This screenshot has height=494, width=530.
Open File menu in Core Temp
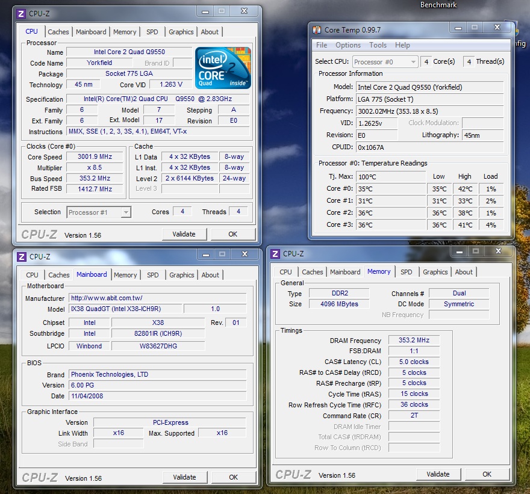(322, 45)
